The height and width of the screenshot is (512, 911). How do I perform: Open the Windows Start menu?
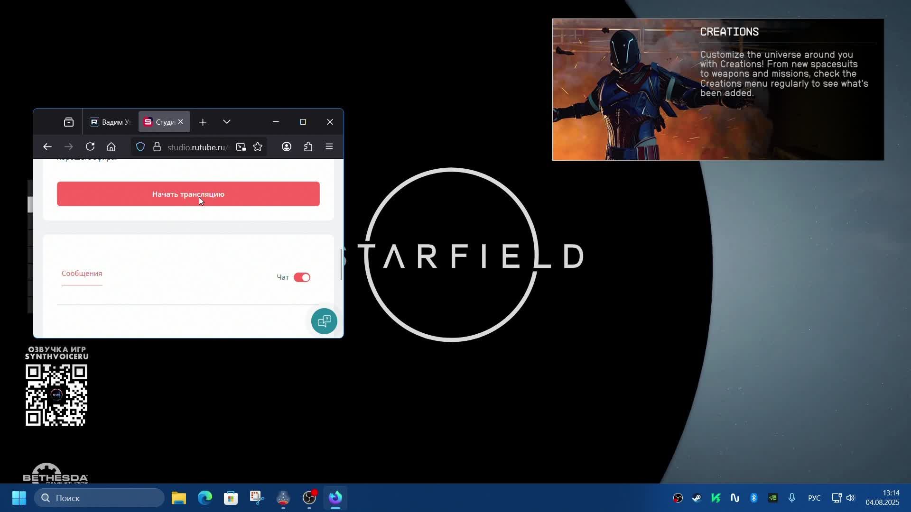[19, 498]
